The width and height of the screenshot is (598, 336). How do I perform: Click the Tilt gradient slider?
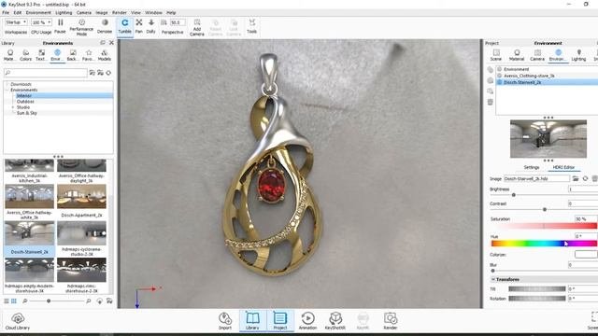(x=537, y=289)
